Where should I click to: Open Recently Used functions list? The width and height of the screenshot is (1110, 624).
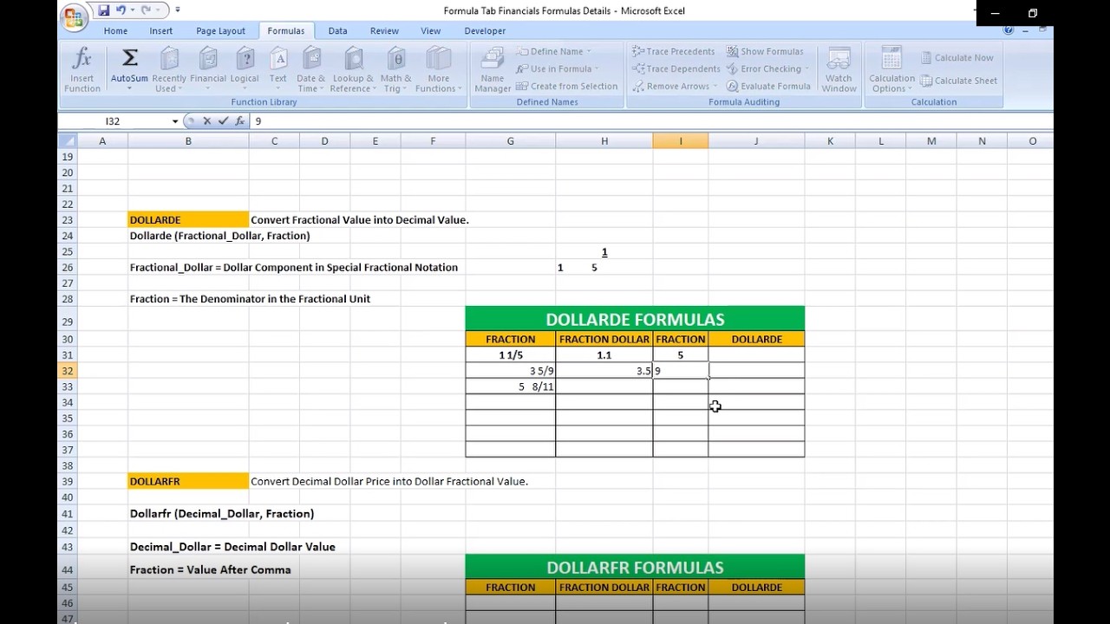point(169,70)
